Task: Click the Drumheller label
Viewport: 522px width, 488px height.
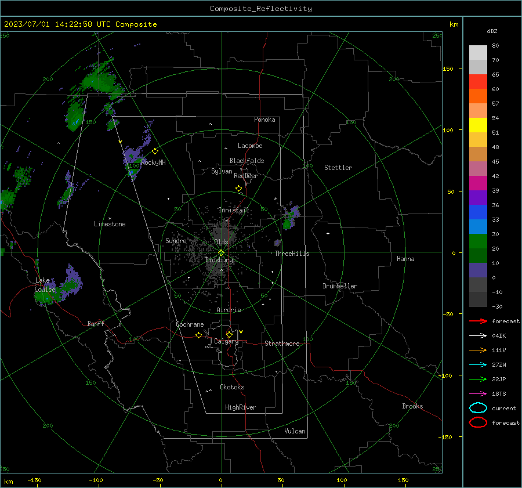Action: [x=340, y=286]
